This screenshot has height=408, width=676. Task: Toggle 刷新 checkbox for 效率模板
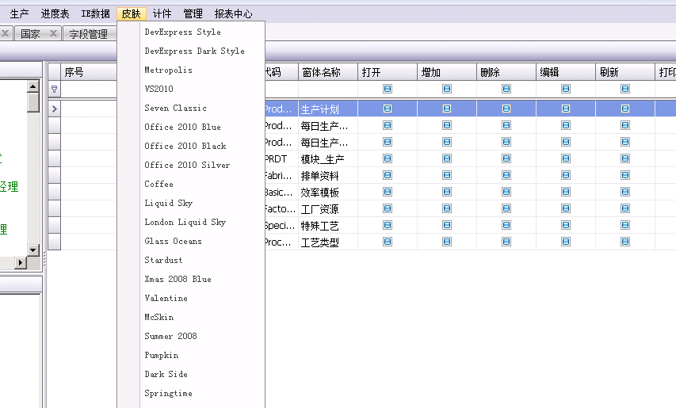[625, 192]
